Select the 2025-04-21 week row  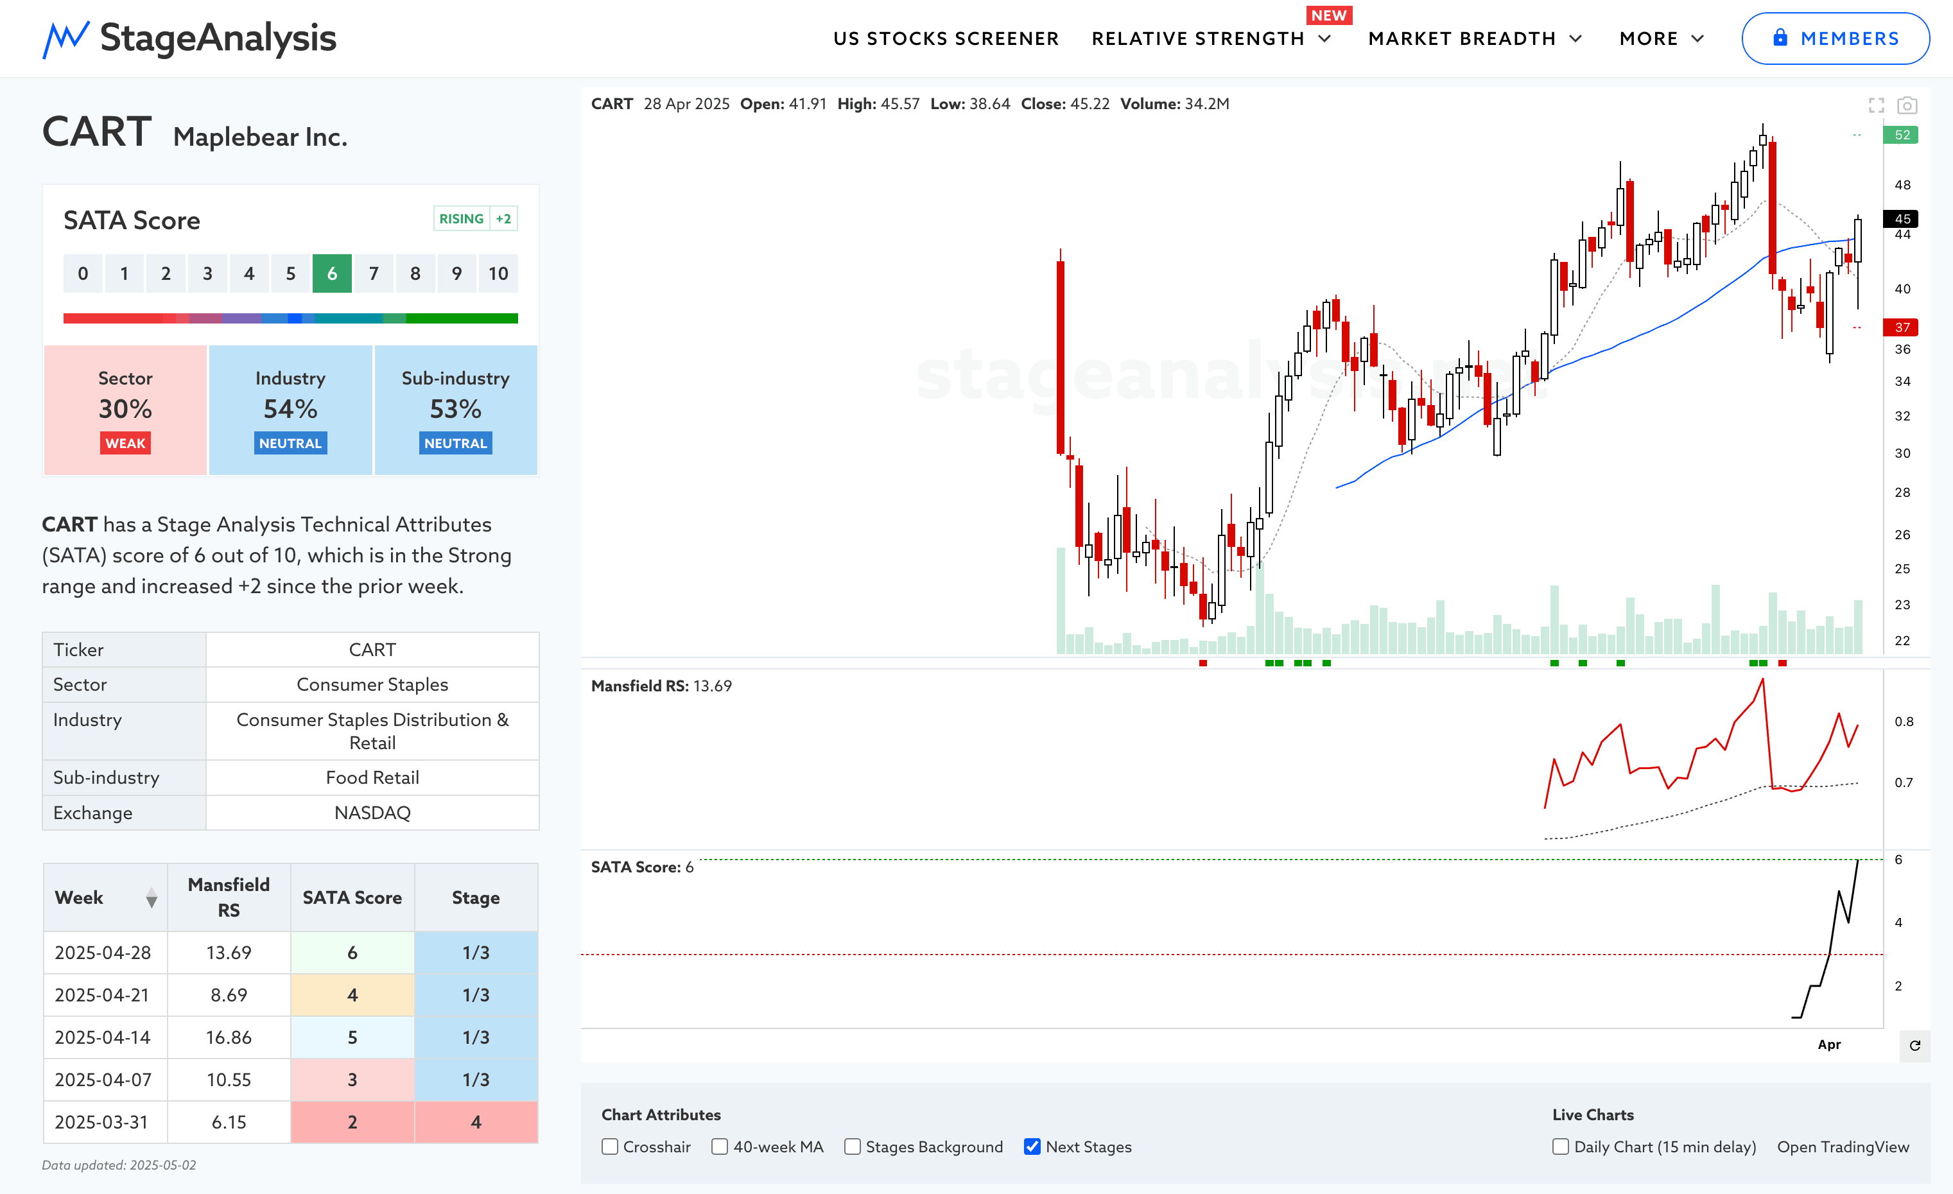tap(291, 995)
